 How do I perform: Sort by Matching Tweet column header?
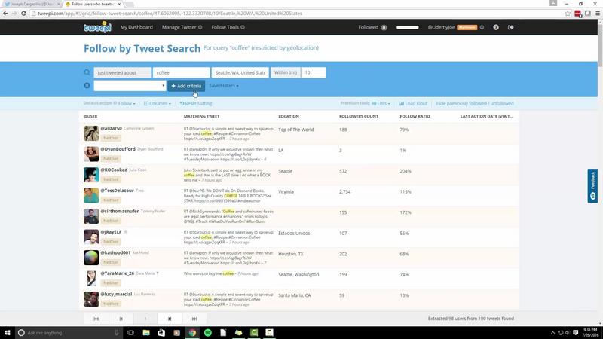click(201, 116)
